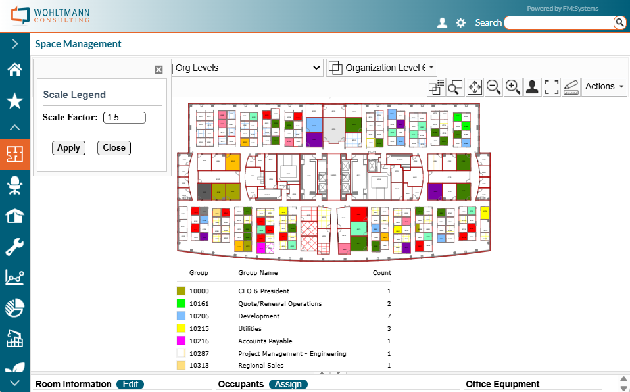Expand the Organization Level dropdown
Screen dimensions: 630x392
381,68
